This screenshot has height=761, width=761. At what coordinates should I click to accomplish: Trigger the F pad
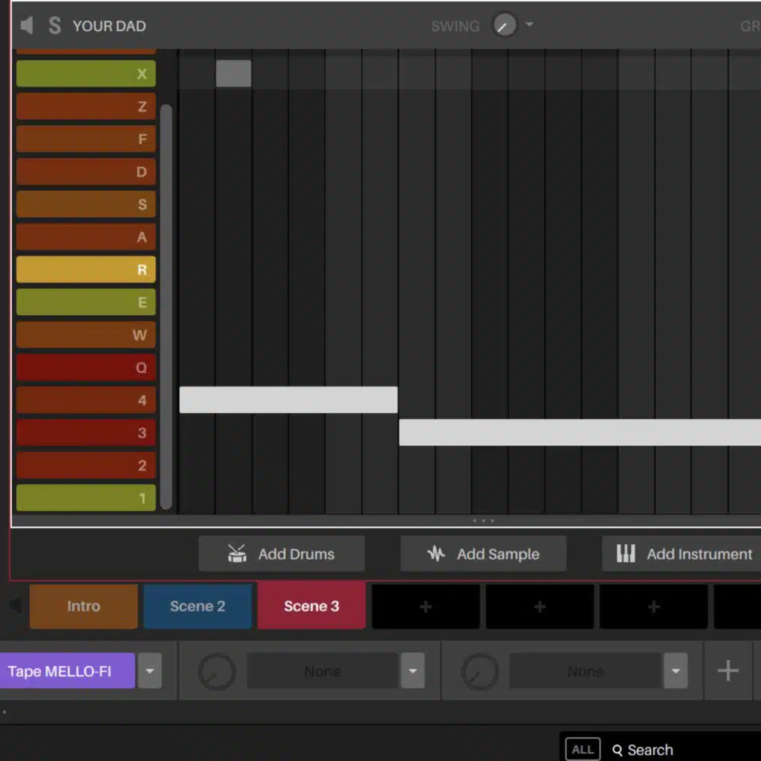(x=86, y=139)
